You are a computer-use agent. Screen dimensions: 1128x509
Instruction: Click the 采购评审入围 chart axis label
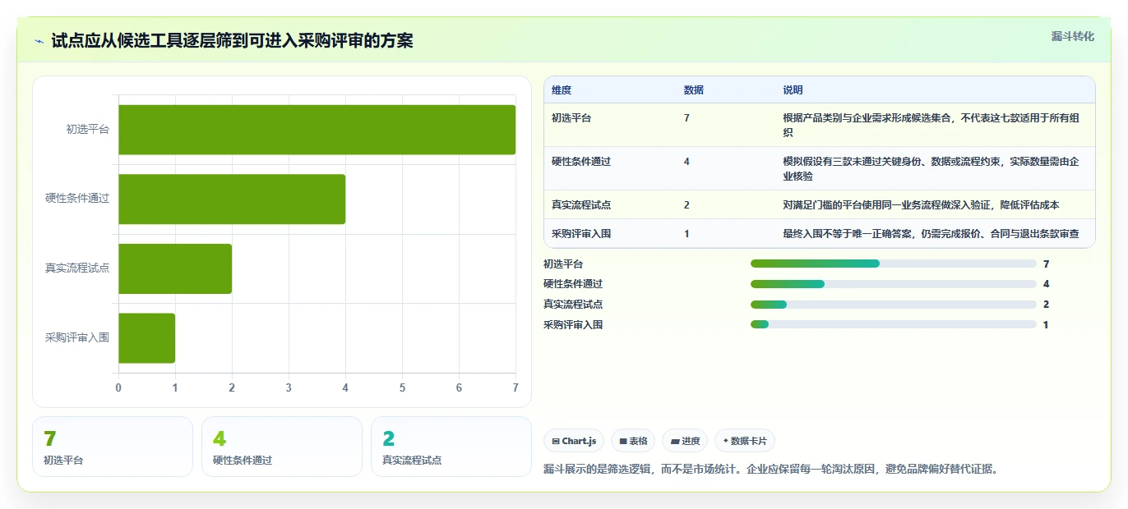[x=77, y=337]
